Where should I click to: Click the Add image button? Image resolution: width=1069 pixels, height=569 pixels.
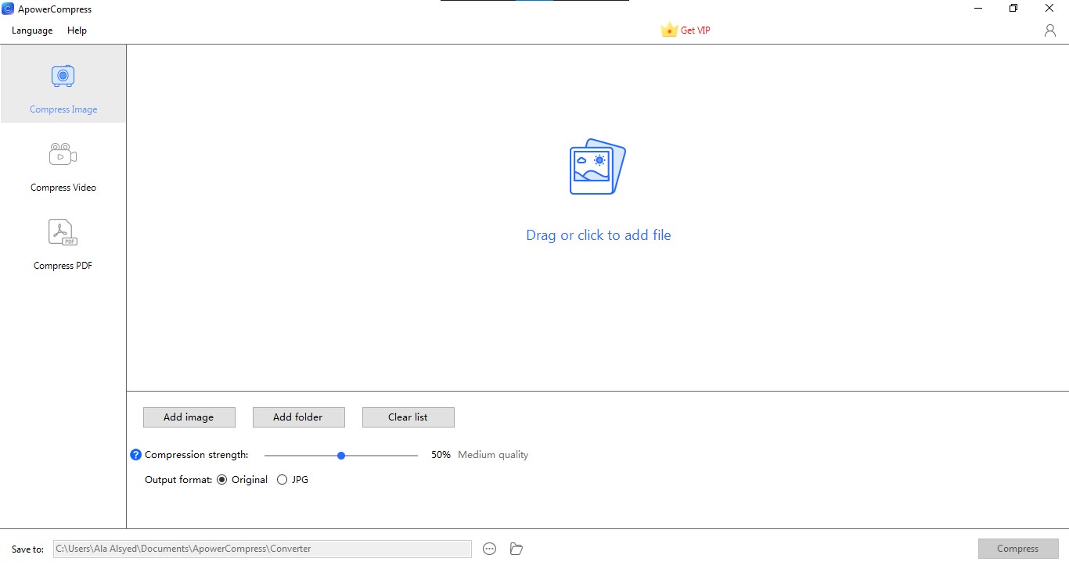point(189,417)
